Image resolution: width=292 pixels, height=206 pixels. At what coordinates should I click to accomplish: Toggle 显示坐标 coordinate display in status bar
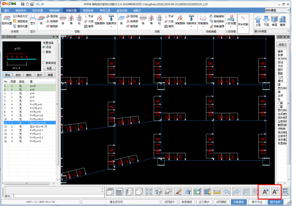(275, 202)
